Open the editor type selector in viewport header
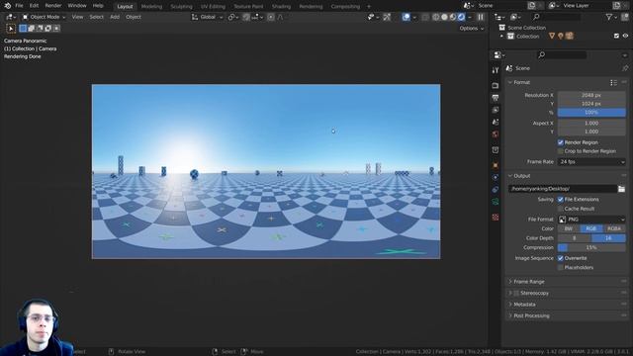Image resolution: width=633 pixels, height=356 pixels. click(x=11, y=17)
